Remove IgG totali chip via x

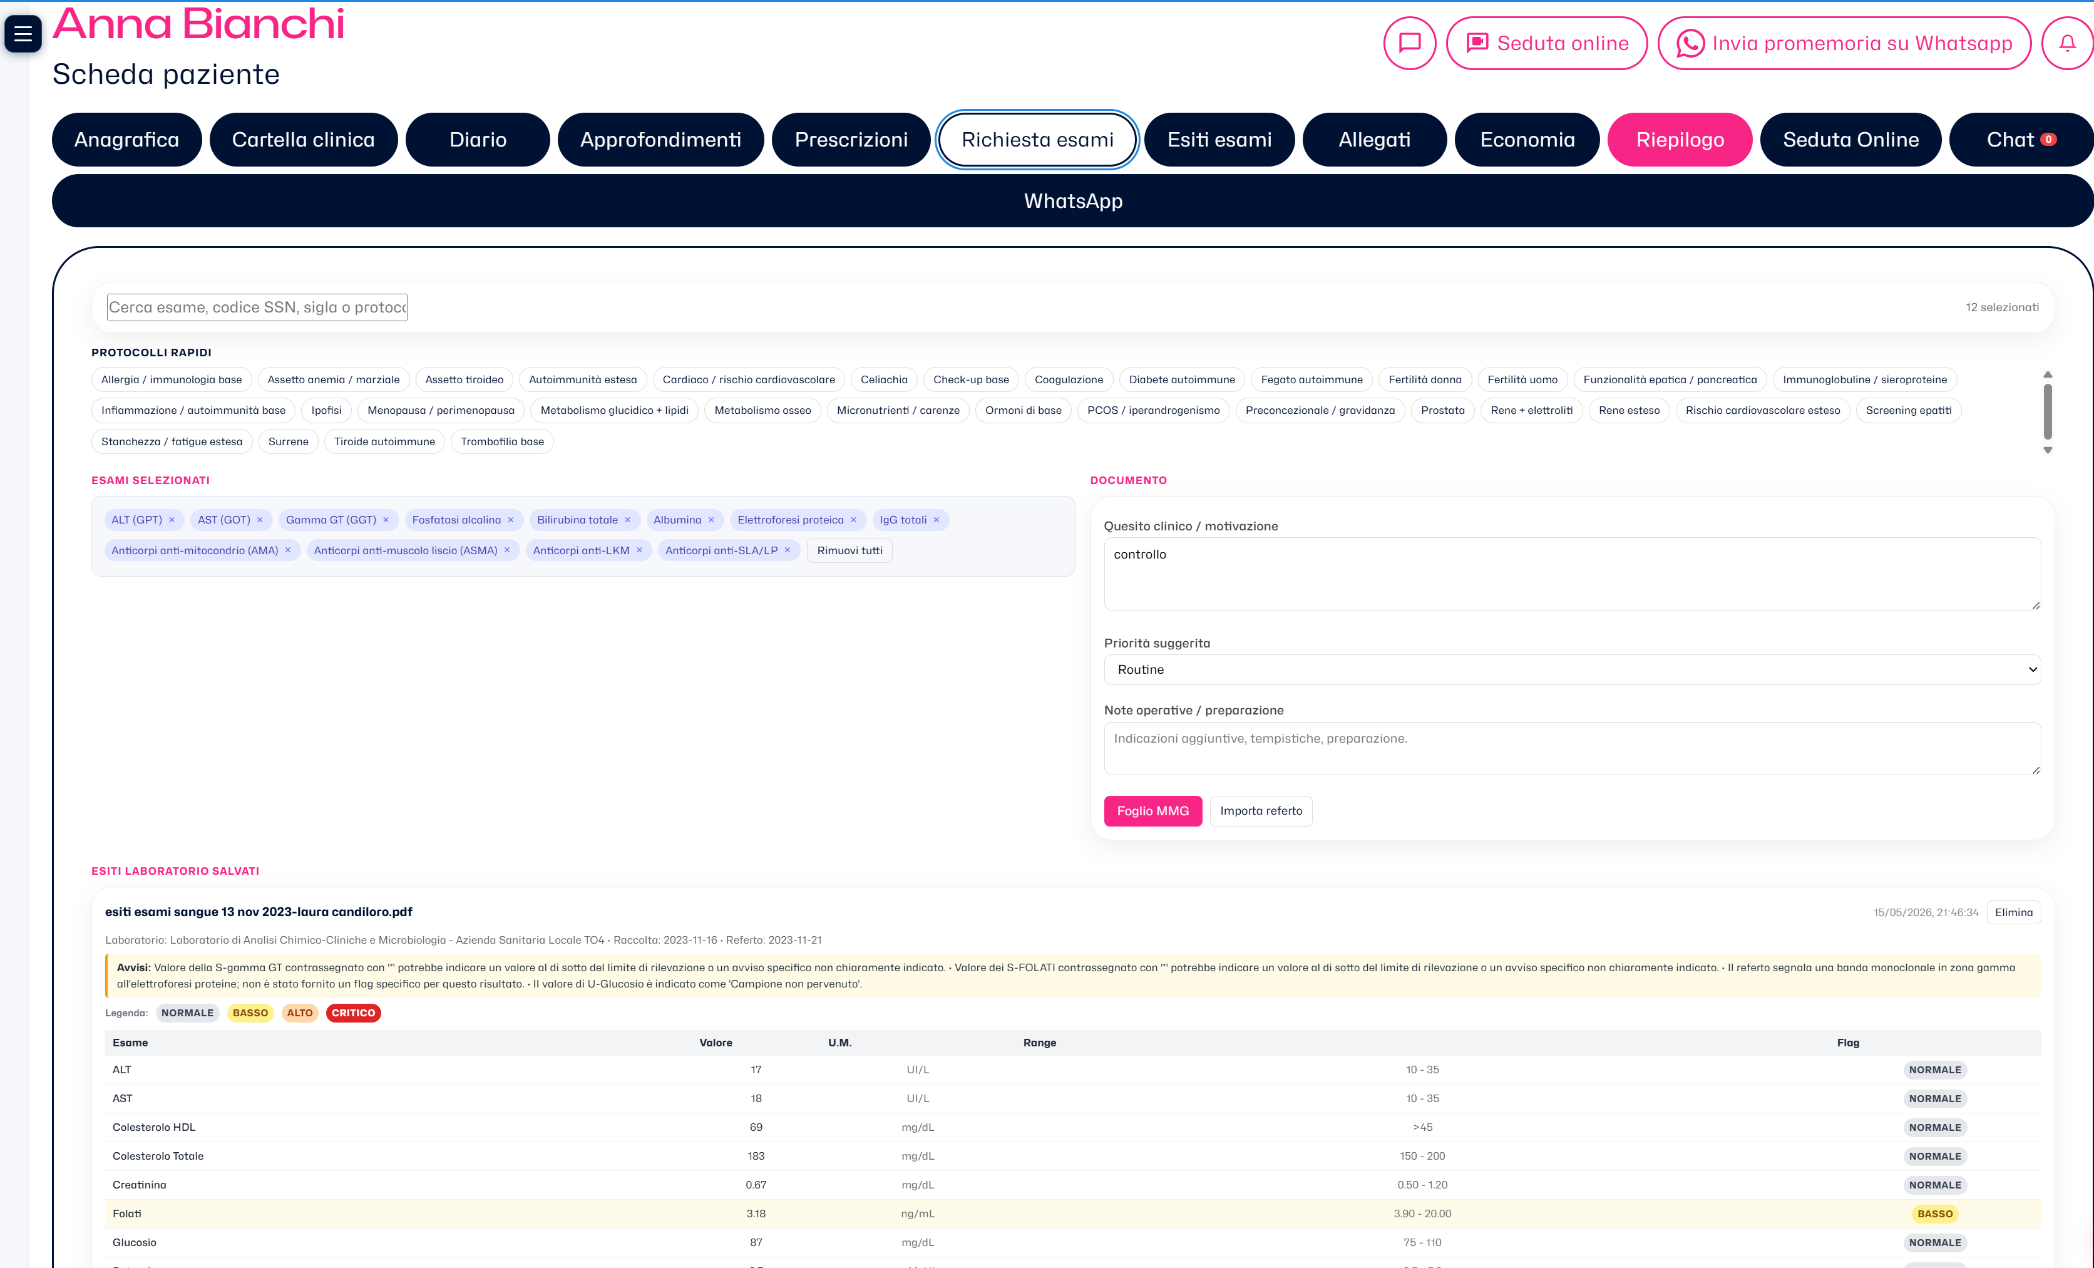click(937, 520)
